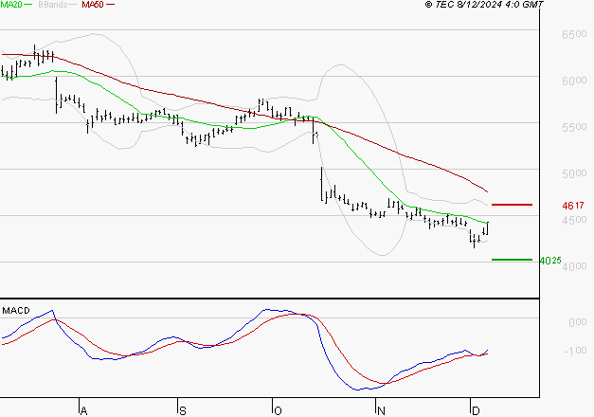Click the MACD panel title

[x=15, y=310]
